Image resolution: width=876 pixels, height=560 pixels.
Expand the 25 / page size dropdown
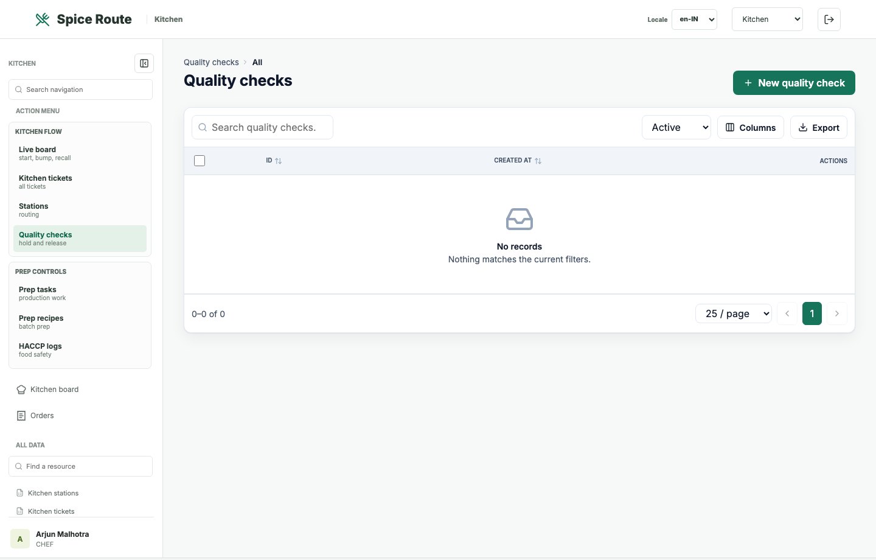click(x=734, y=313)
